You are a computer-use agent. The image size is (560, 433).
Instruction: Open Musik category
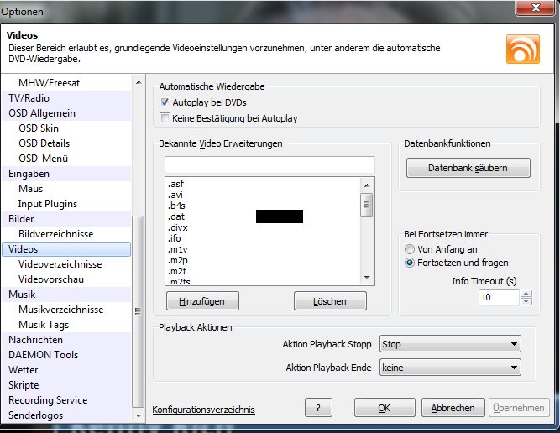(66, 295)
